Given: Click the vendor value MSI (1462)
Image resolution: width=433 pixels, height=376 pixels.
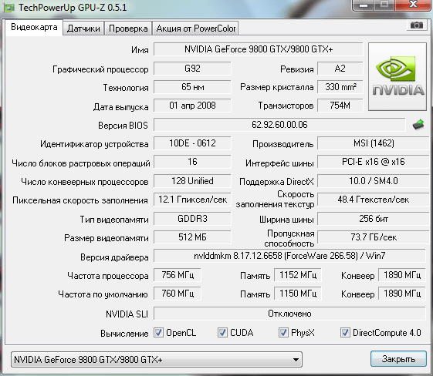Looking at the screenshot, I should [374, 143].
